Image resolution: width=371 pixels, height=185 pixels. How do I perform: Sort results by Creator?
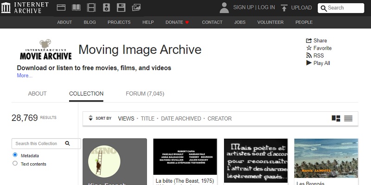click(x=219, y=119)
